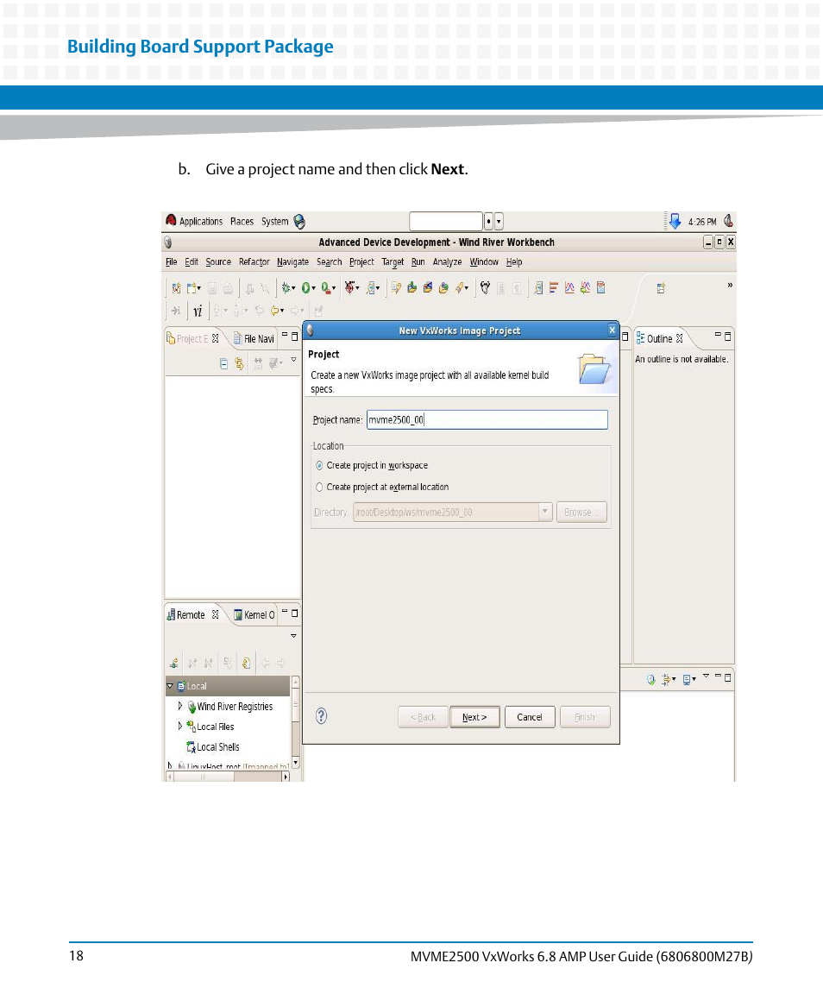This screenshot has height=988, width=823.
Task: Click the yellow back navigation arrow icon
Action: [x=274, y=311]
